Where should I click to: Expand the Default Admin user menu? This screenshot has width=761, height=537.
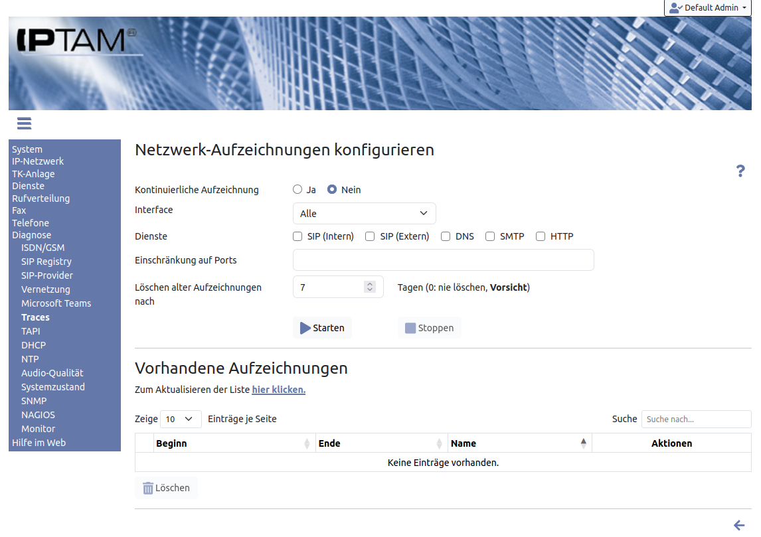click(x=707, y=8)
